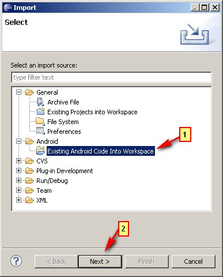Click the Preferences table icon
This screenshot has width=223, height=277.
40,131
